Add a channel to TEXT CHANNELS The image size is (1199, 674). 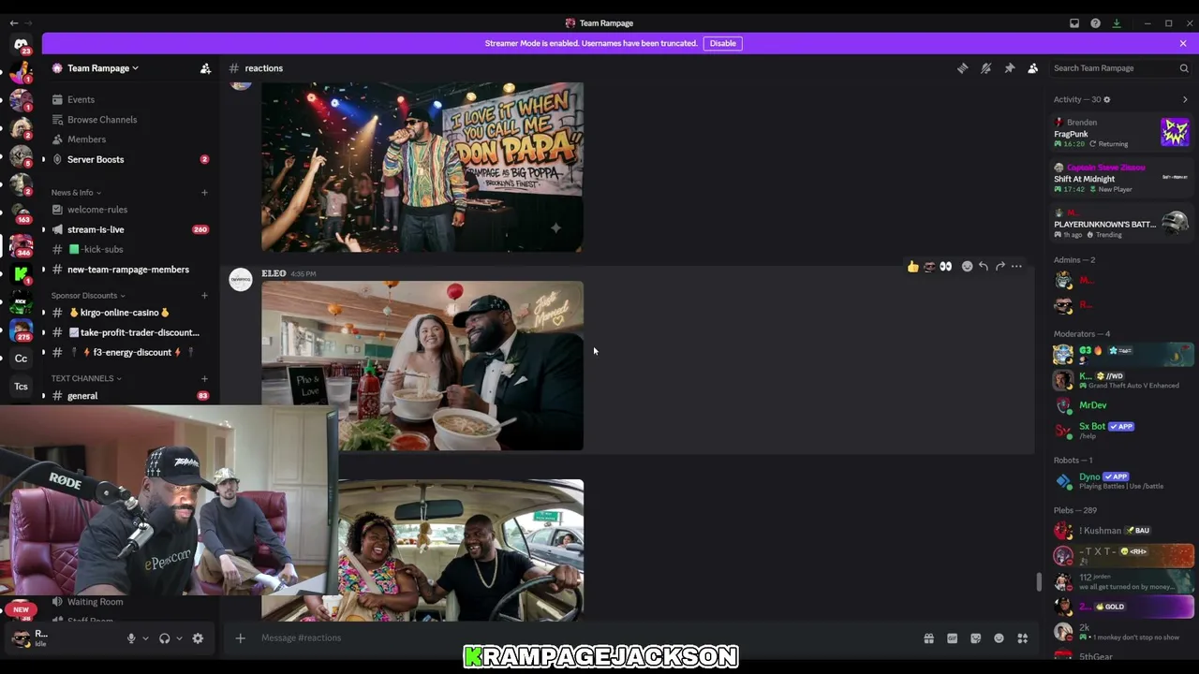point(204,378)
